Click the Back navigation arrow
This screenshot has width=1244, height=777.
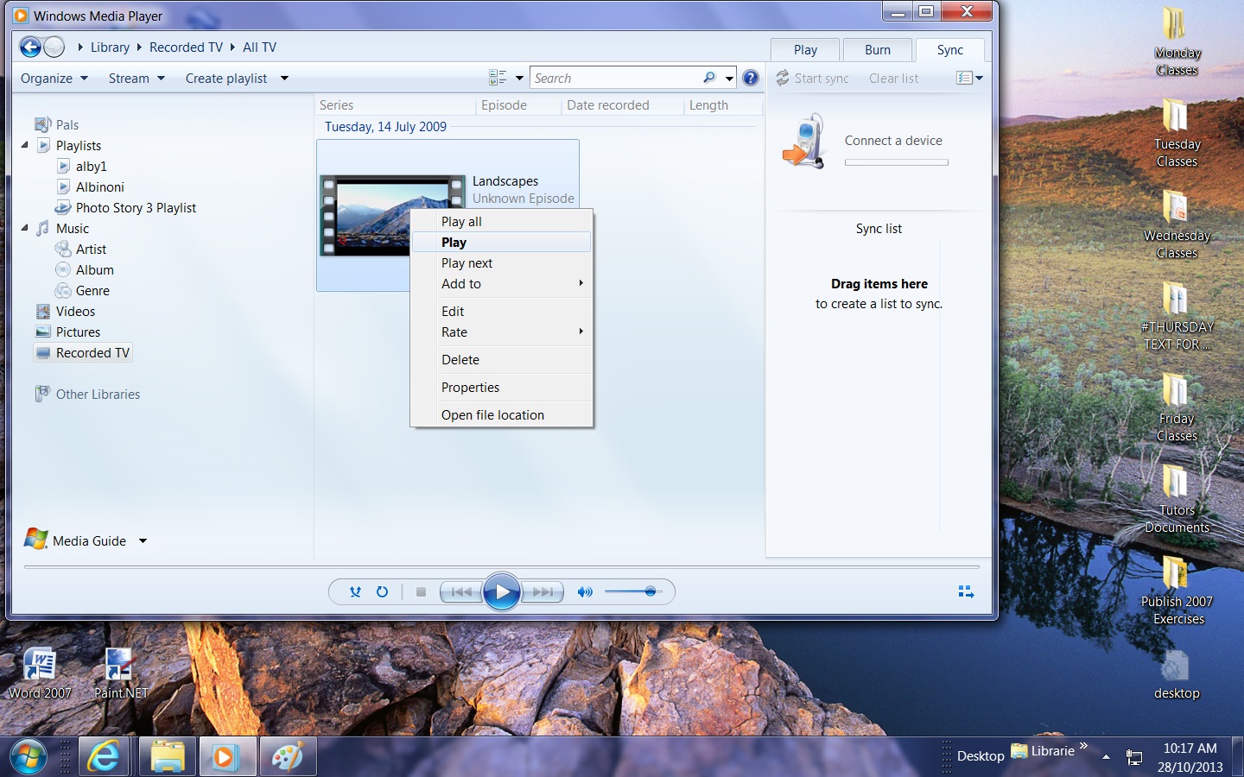(x=30, y=47)
